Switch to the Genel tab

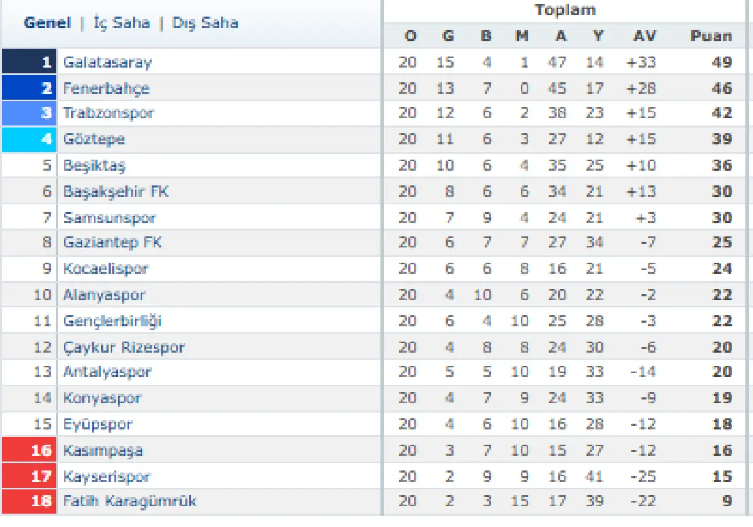(47, 24)
